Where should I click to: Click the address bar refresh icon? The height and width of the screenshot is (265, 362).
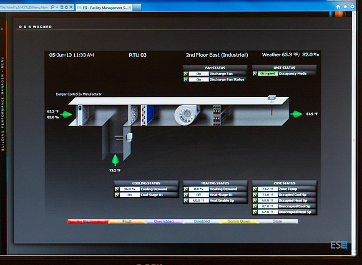tap(66, 7)
